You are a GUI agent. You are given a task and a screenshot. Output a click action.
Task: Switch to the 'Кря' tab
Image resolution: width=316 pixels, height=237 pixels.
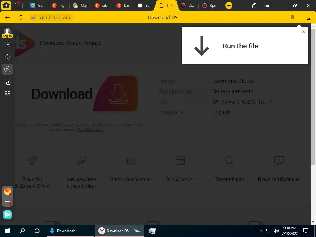[210, 6]
